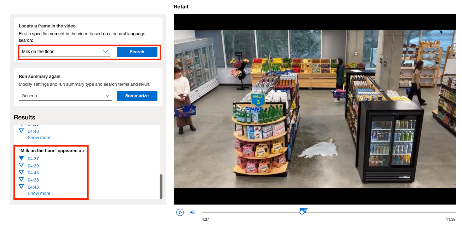Open the 04:37 timestamp link
The image size is (462, 227).
tap(33, 158)
